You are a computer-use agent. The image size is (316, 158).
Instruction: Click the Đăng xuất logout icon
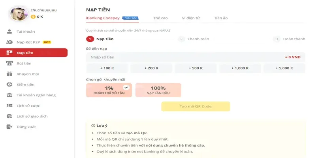pos(9,127)
